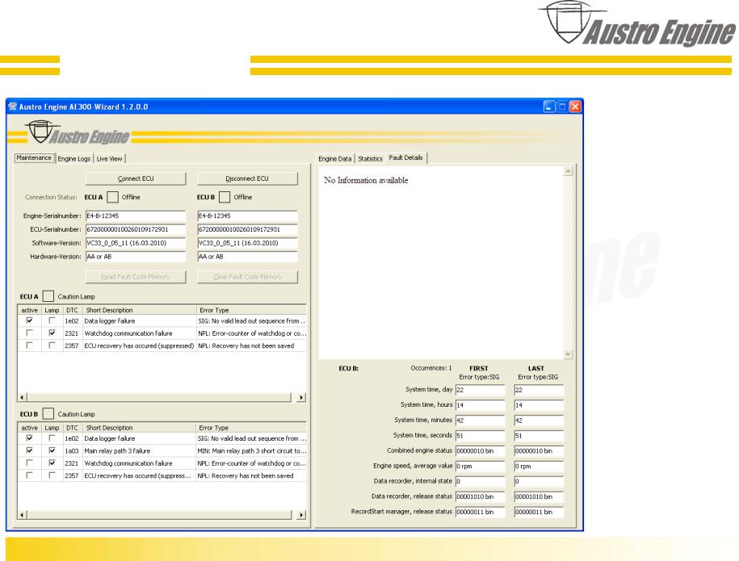This screenshot has width=739, height=561.
Task: Click FIRST System time, minutes field
Action: (x=480, y=421)
